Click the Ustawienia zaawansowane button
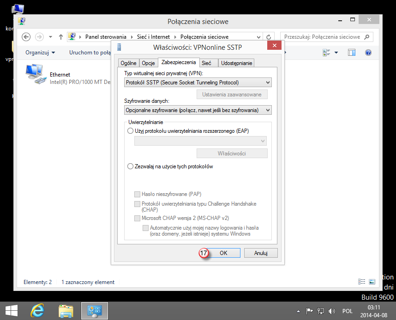The width and height of the screenshot is (396, 320). [232, 95]
